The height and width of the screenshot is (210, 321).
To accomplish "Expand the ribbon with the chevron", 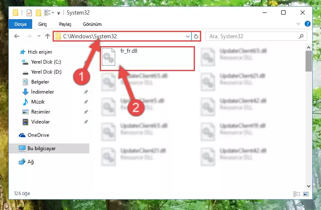I will click(x=298, y=24).
